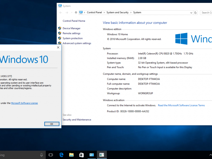
Task: Select System in the breadcrumb path
Action: tap(137, 12)
